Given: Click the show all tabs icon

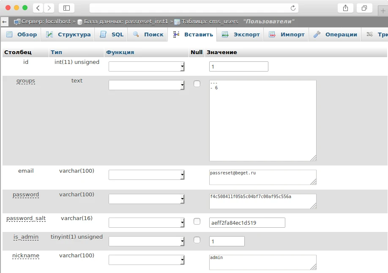Looking at the screenshot, I should point(364,8).
